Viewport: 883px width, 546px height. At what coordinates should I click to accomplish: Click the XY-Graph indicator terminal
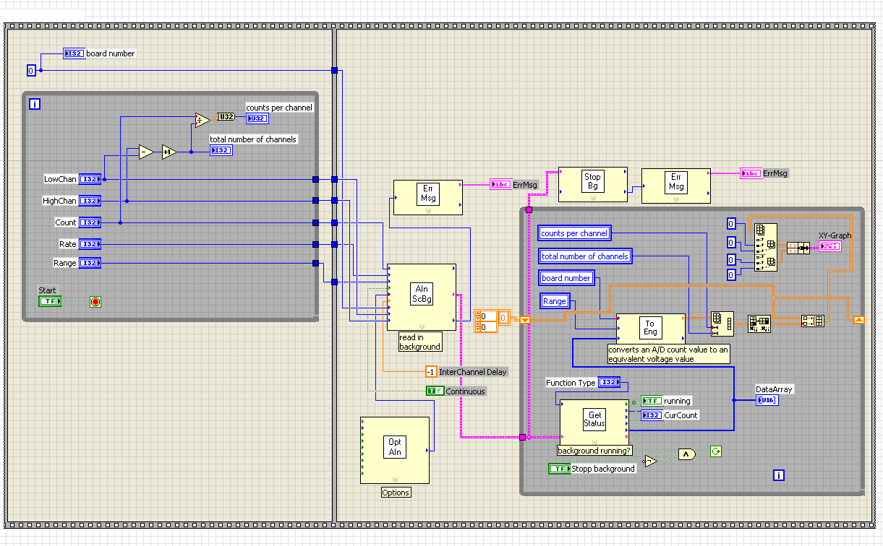pos(829,247)
